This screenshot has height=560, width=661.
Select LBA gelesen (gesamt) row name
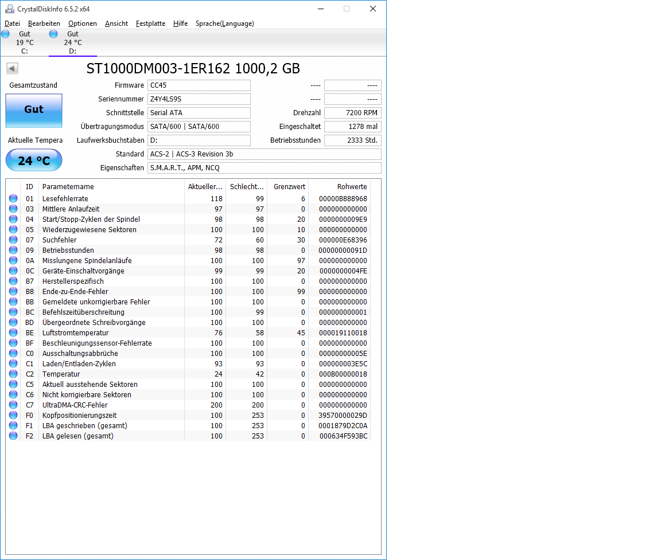[x=78, y=436]
